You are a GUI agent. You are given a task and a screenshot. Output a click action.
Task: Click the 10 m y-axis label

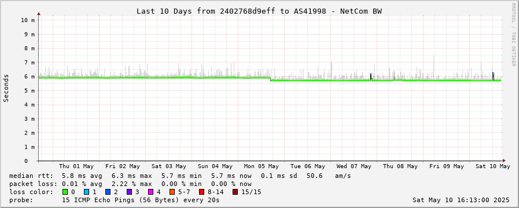27,20
